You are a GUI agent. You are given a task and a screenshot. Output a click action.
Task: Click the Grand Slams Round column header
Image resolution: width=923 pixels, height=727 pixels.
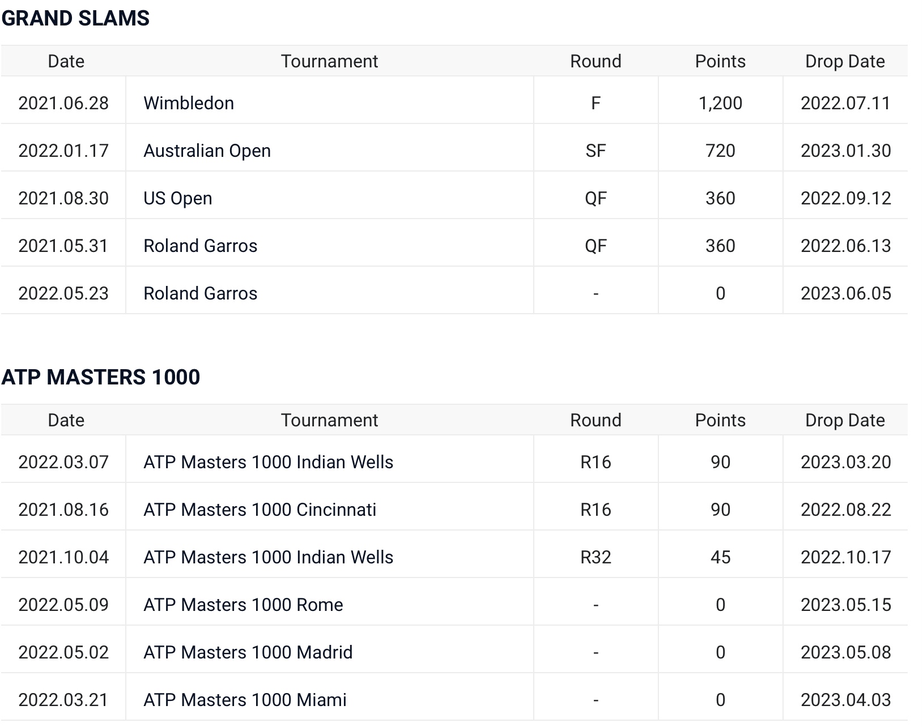[x=596, y=61]
